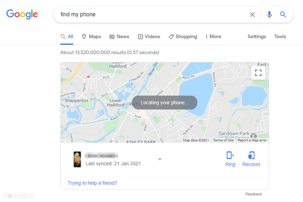This screenshot has height=202, width=303.
Task: Open Settings in the search bar
Action: (257, 36)
